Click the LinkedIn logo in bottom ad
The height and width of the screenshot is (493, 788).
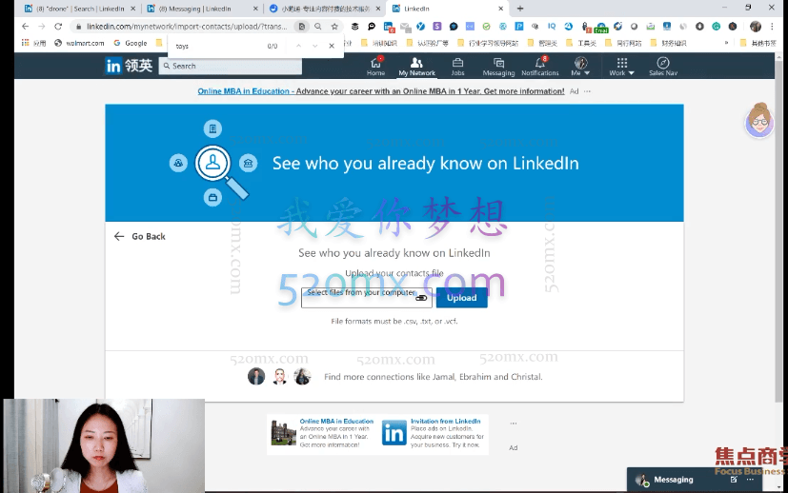click(x=394, y=433)
